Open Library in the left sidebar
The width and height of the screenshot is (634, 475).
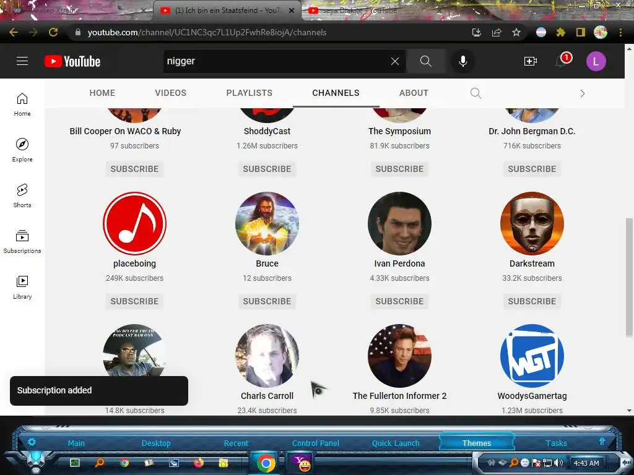22,287
